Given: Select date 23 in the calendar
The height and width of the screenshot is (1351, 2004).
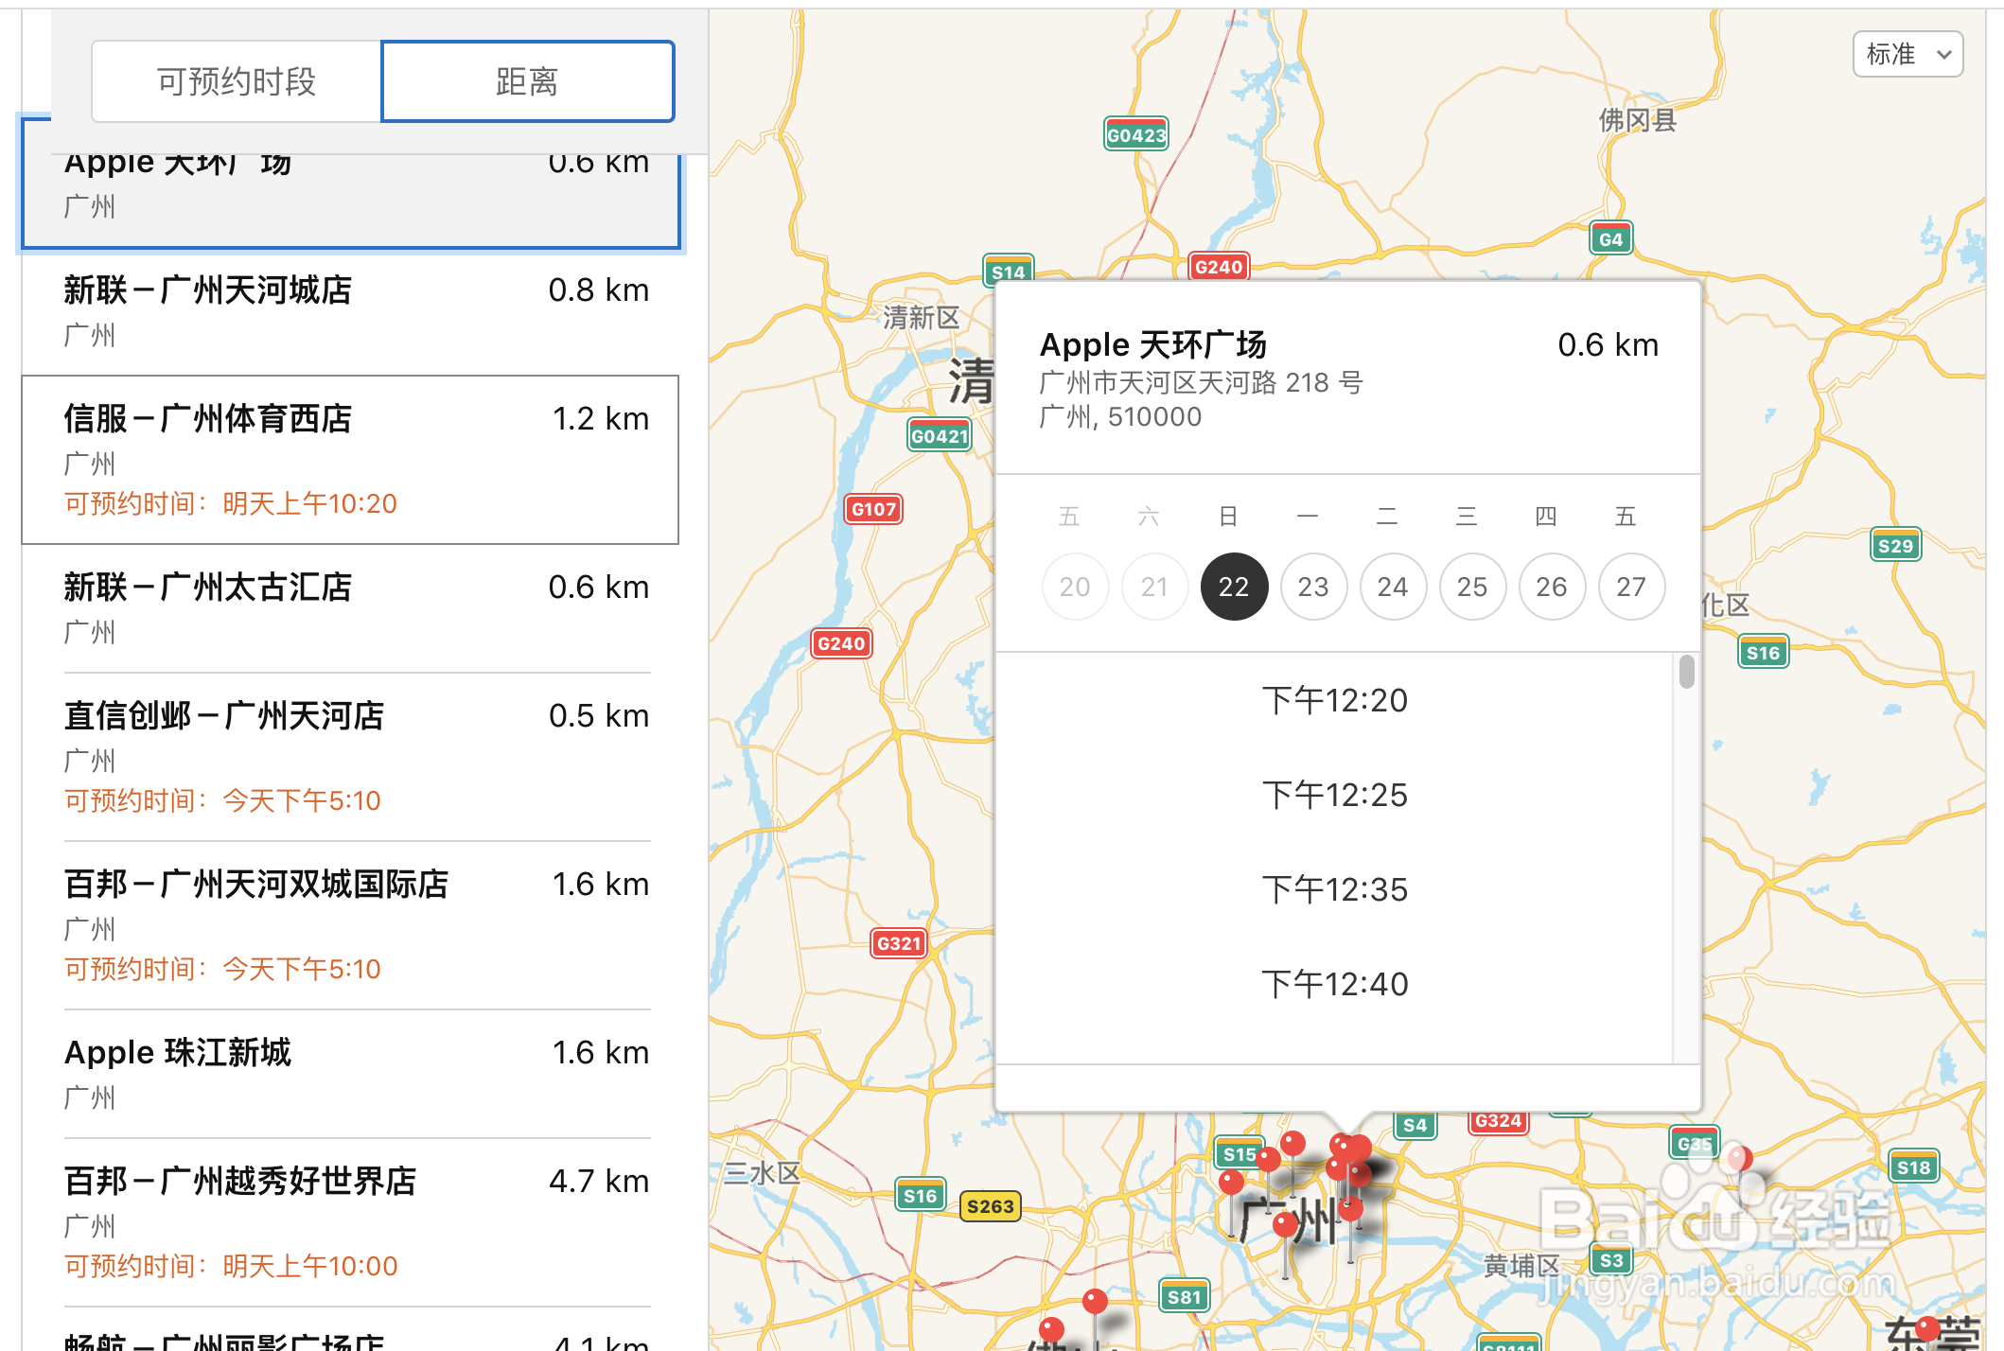Looking at the screenshot, I should [x=1312, y=587].
